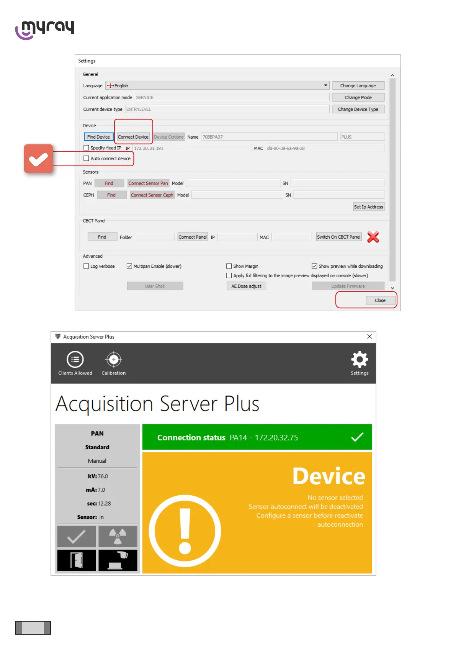Click the Update Firmware button

coord(348,286)
